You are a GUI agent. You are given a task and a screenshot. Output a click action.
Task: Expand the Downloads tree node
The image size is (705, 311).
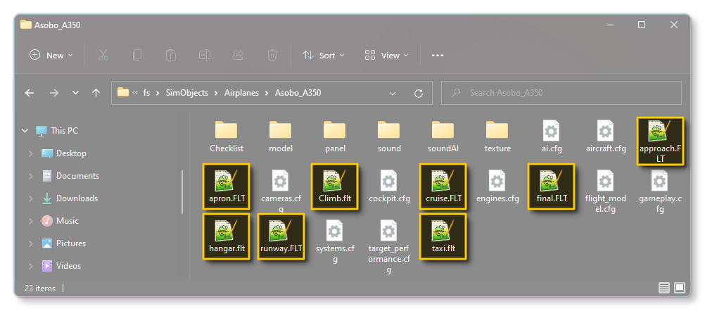point(31,198)
